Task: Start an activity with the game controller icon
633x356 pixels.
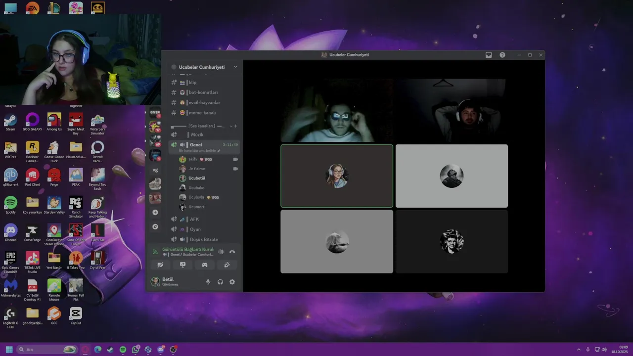Action: click(205, 265)
